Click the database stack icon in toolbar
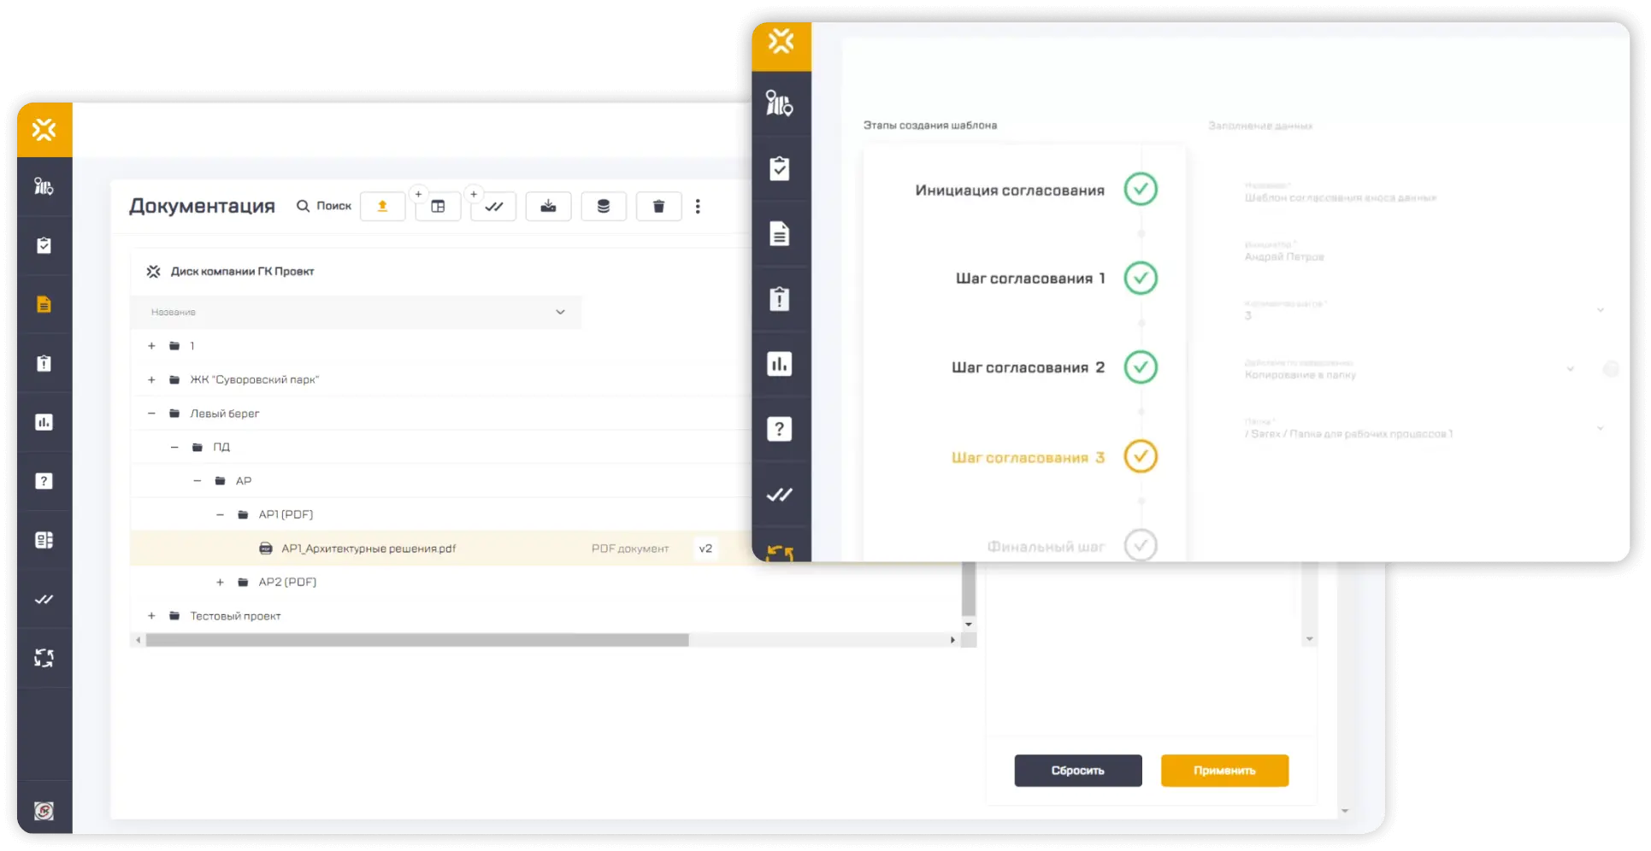 (603, 207)
